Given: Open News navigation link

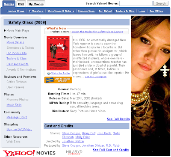Looking at the screenshot, I should pyautogui.click(x=142, y=11).
